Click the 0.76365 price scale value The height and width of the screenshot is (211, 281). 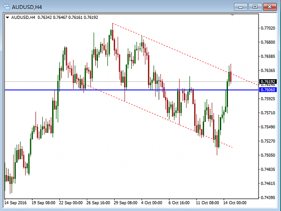click(268, 71)
